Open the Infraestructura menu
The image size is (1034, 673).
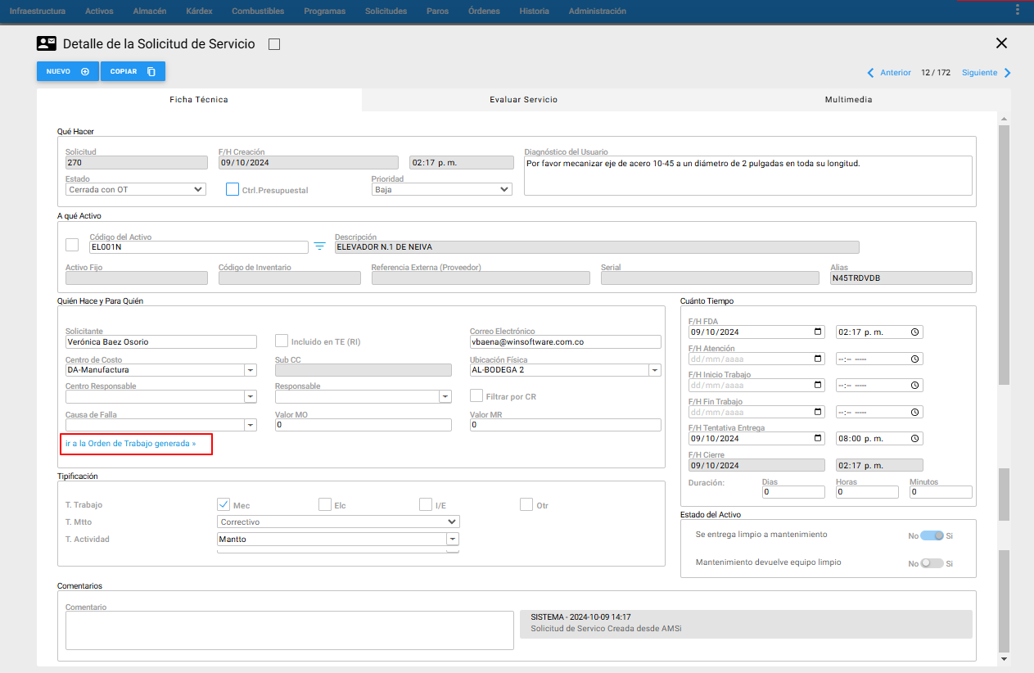point(38,11)
